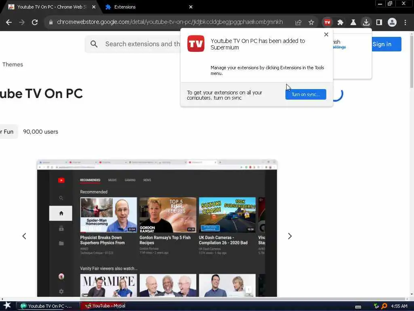The height and width of the screenshot is (311, 414).
Task: Bookmark this page with the star icon
Action: pos(311,23)
